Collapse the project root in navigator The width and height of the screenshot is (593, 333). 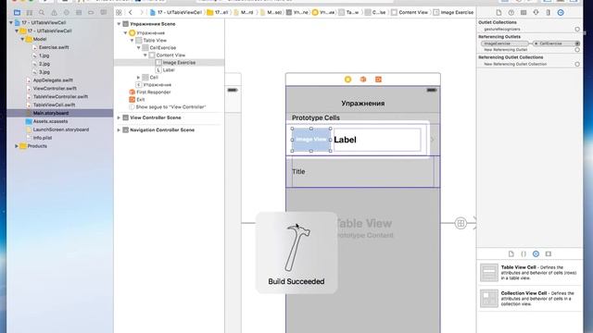coord(10,22)
